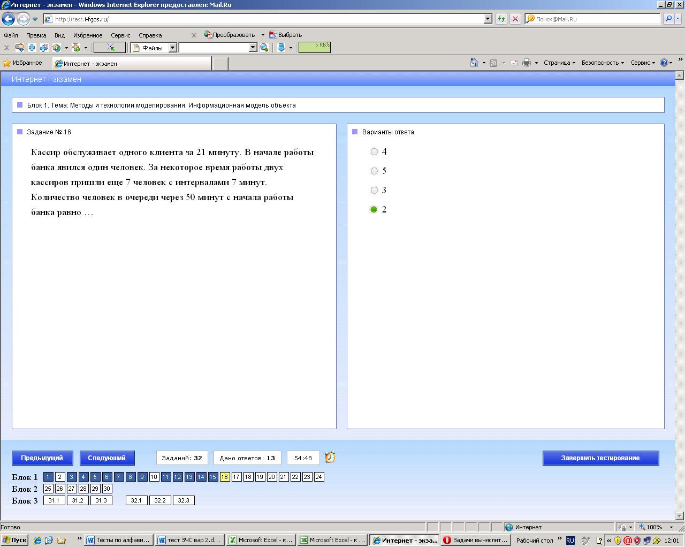The height and width of the screenshot is (548, 685).
Task: Go to question 10 in Блок 1
Action: (x=154, y=477)
